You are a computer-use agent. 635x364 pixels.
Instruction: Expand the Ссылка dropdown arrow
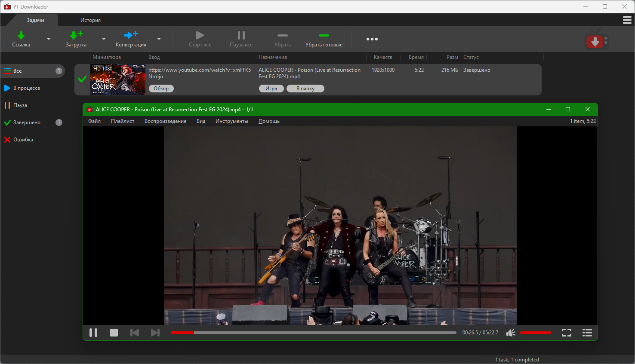tap(49, 39)
